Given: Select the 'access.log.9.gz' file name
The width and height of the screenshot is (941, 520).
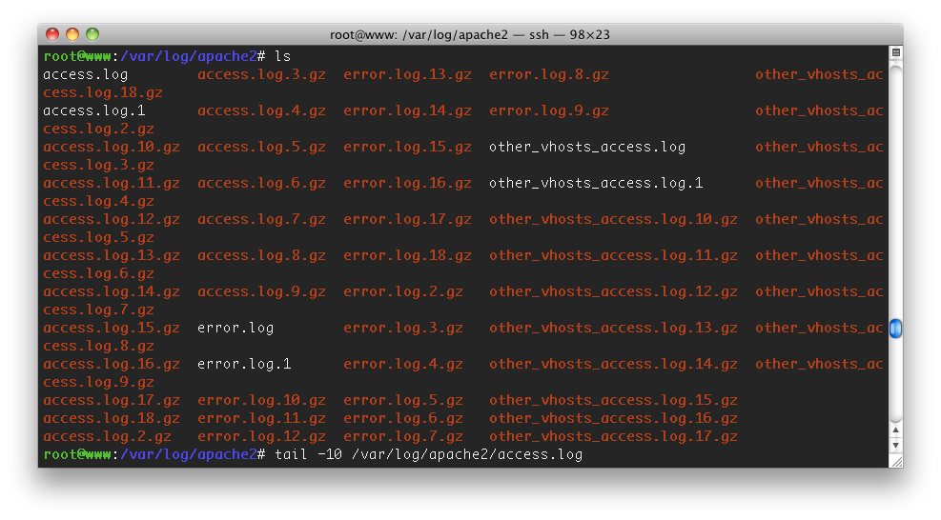Looking at the screenshot, I should [261, 291].
